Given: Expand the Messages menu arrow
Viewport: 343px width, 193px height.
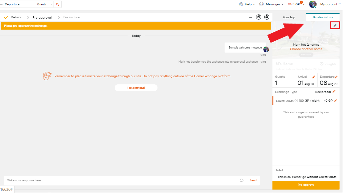Looking at the screenshot, I should coord(283,4).
